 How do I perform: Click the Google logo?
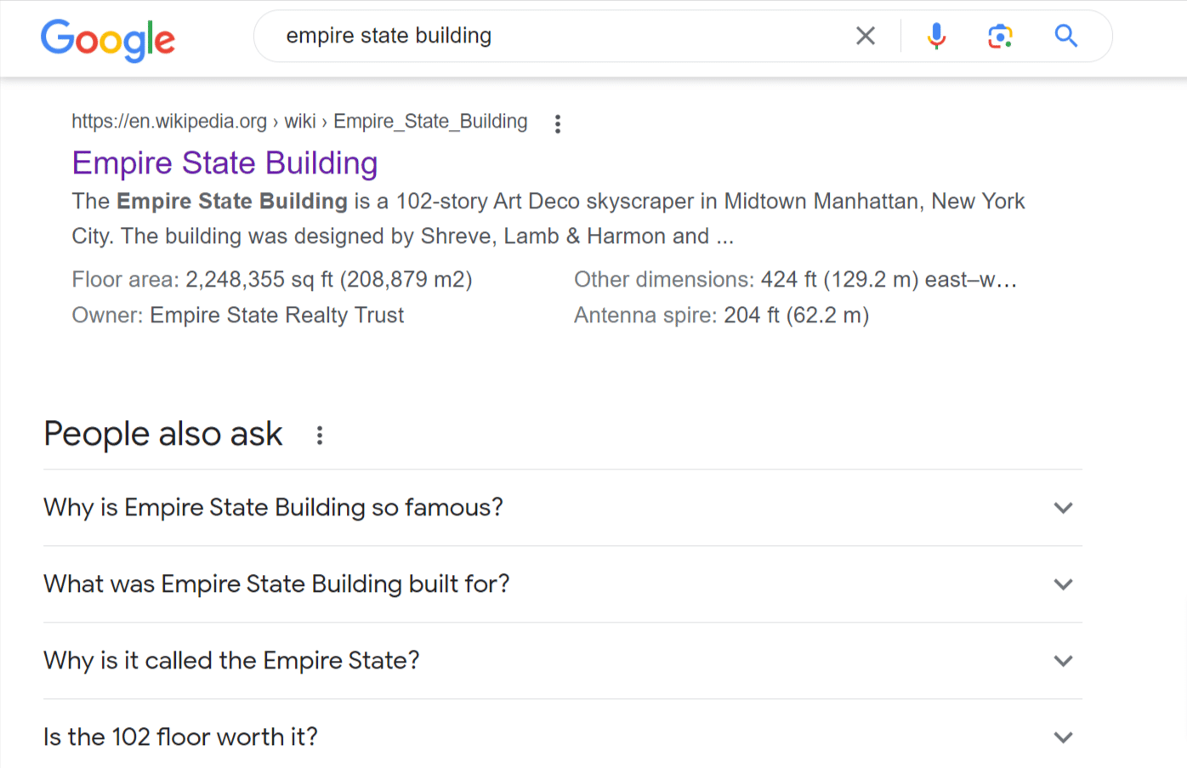coord(108,39)
